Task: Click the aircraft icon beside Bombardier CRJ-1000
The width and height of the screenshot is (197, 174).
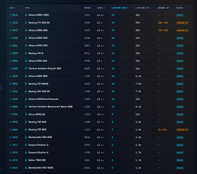Action: [x=26, y=168]
